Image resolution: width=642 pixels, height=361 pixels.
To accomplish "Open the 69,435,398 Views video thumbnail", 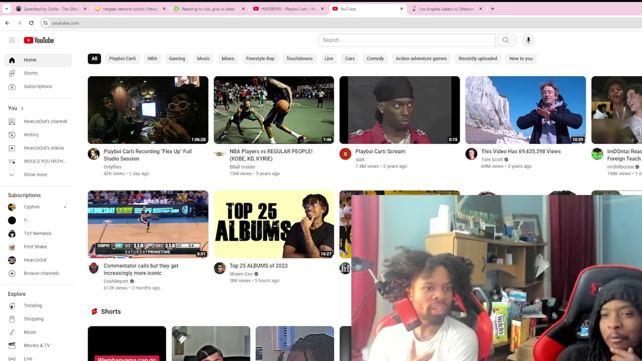I will 526,110.
